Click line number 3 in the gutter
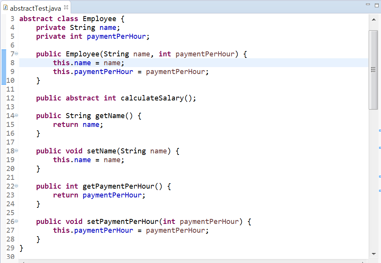Screen dimensions: 381x263 tap(12, 19)
